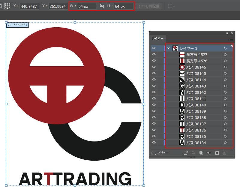Close the Layers panel

coord(232,33)
